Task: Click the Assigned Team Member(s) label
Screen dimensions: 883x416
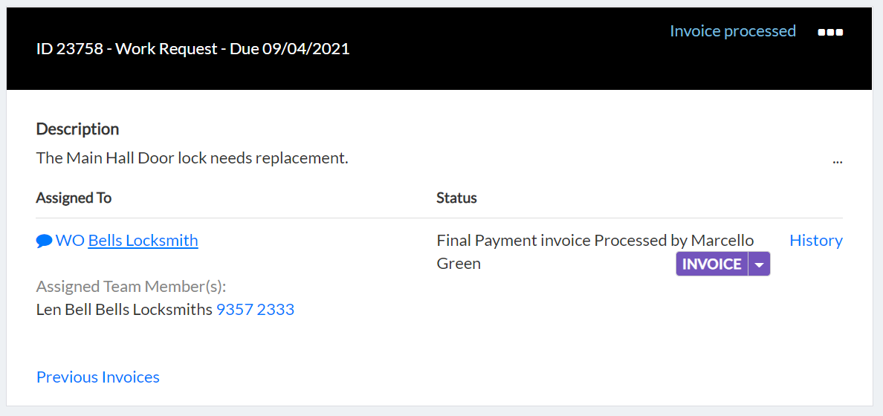Action: 132,287
